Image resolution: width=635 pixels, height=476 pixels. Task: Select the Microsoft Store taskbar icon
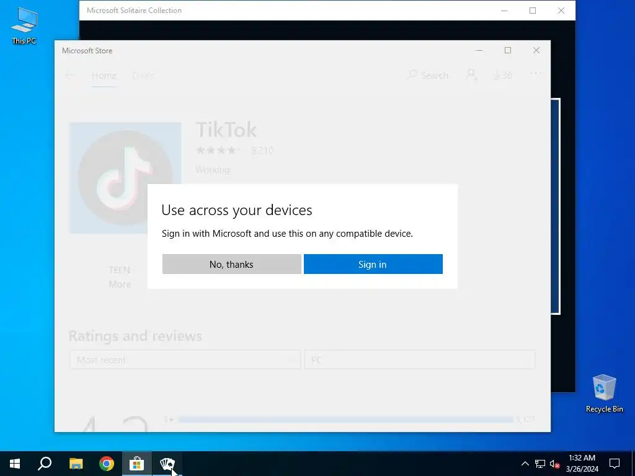point(137,464)
